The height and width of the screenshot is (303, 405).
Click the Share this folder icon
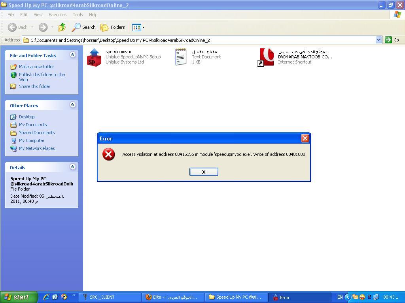click(13, 86)
